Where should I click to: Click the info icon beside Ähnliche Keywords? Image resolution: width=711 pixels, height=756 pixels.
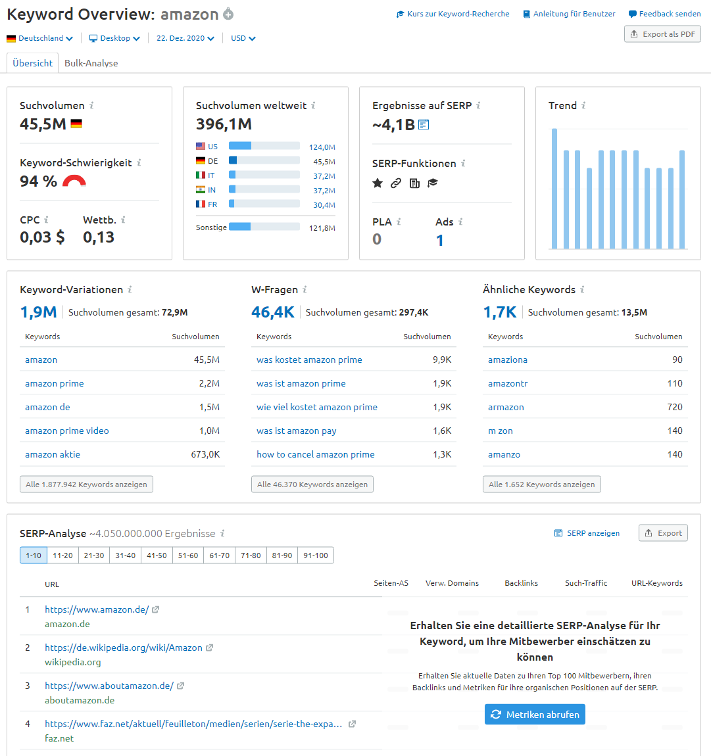coord(582,289)
